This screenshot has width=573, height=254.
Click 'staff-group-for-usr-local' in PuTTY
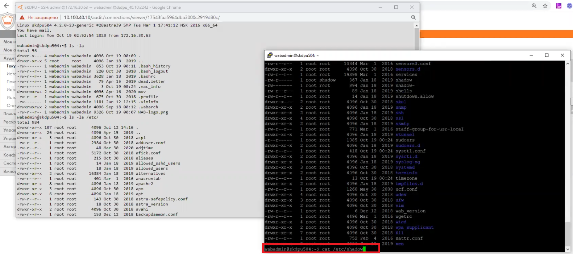(x=429, y=129)
